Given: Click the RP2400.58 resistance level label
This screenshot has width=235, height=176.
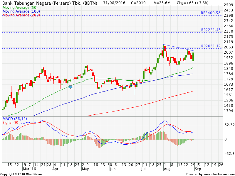Looking at the screenshot, I should click(211, 13).
